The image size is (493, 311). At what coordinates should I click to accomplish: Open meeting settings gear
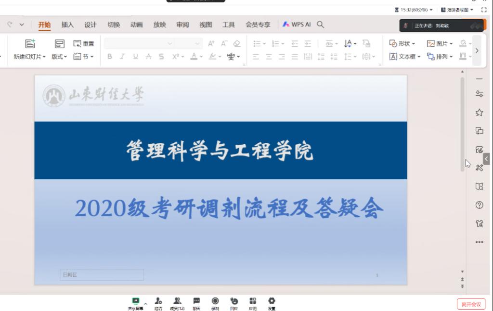pyautogui.click(x=272, y=303)
